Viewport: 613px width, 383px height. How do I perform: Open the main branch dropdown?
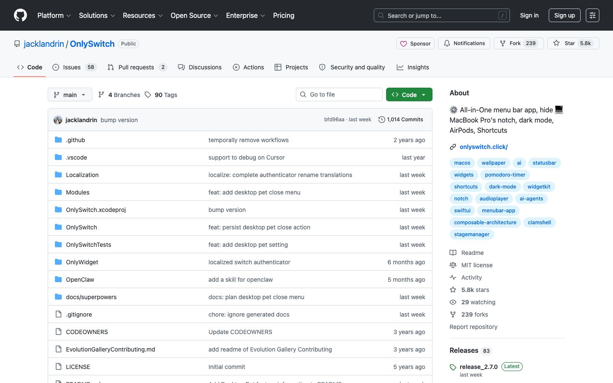(x=70, y=94)
